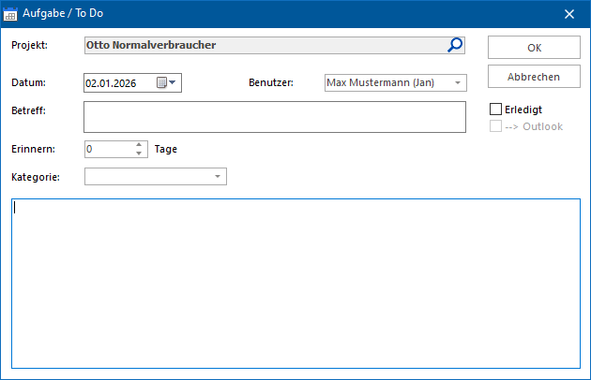
Task: Click the Erinnern: label
Action: click(x=33, y=149)
